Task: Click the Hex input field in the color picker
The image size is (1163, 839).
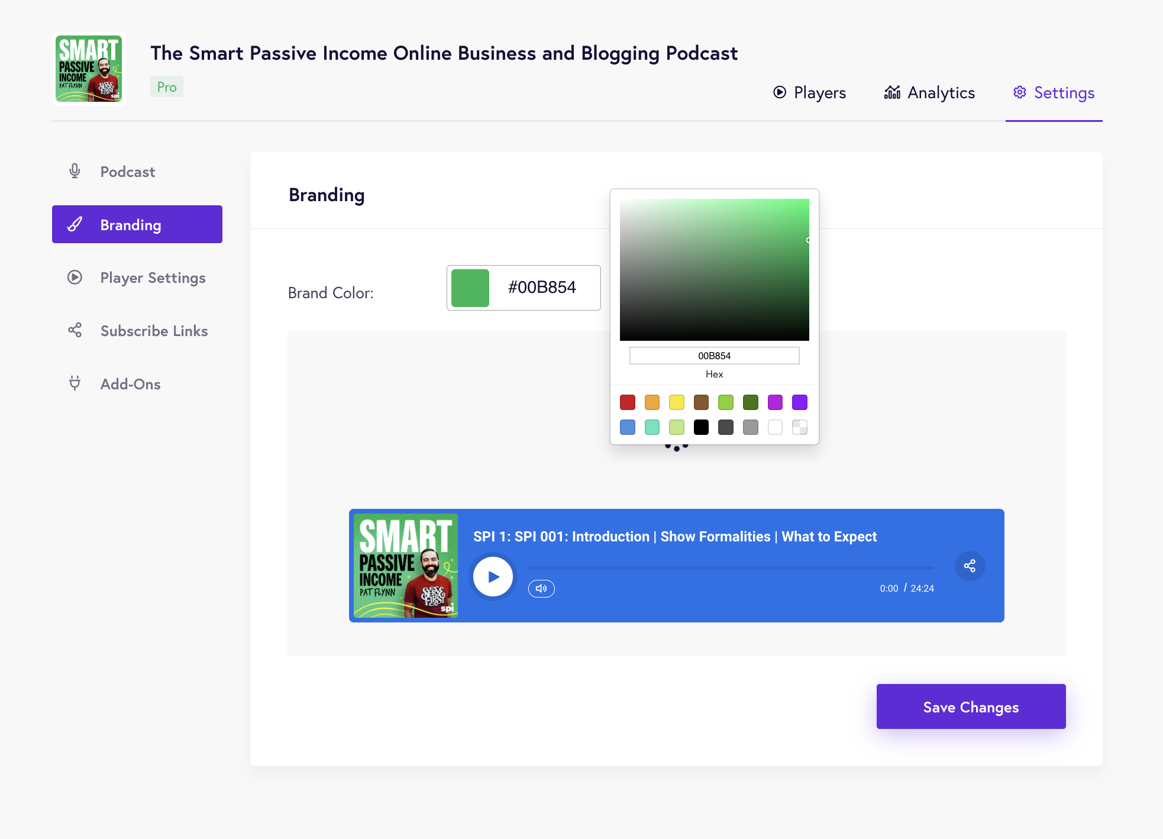Action: [714, 356]
